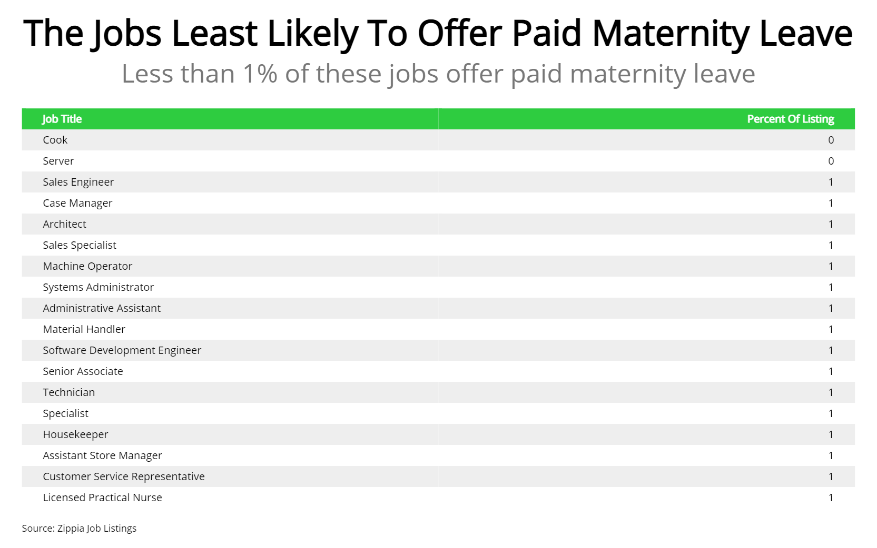Select Software Development Engineer row
Viewport: 877px width, 548px height.
point(122,350)
